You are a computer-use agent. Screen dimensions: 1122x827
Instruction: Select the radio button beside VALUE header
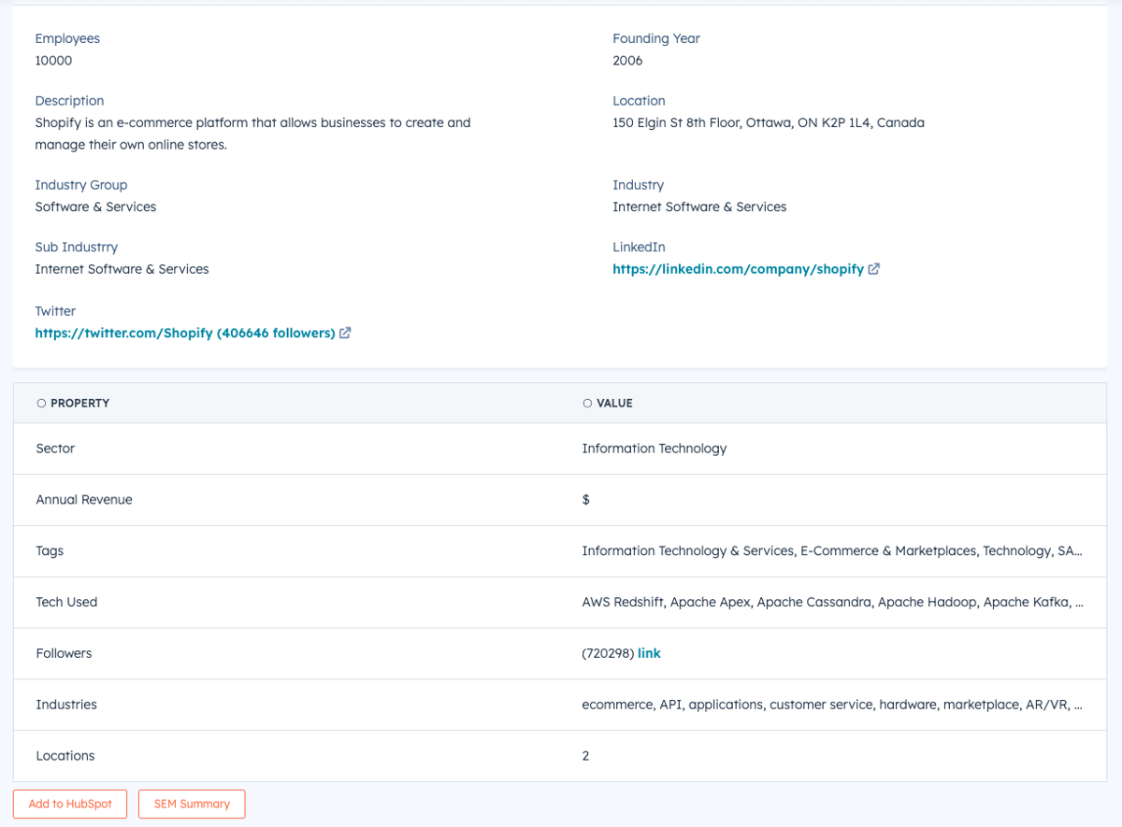coord(588,402)
